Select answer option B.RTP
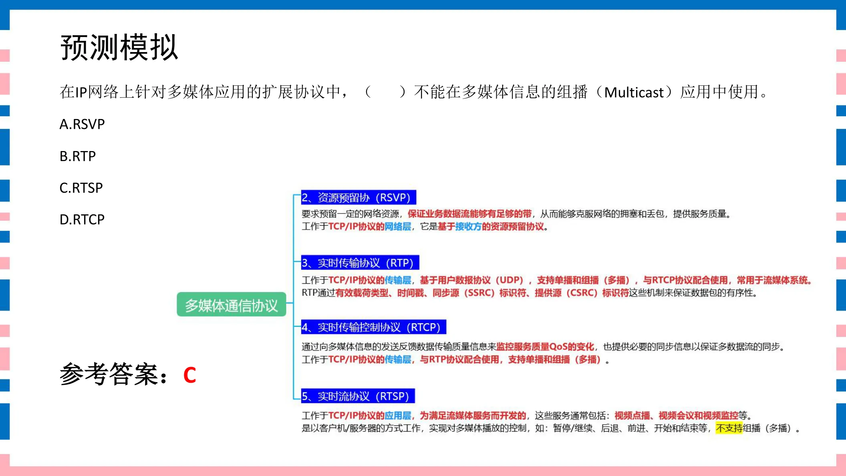Image resolution: width=846 pixels, height=476 pixels. [x=78, y=156]
